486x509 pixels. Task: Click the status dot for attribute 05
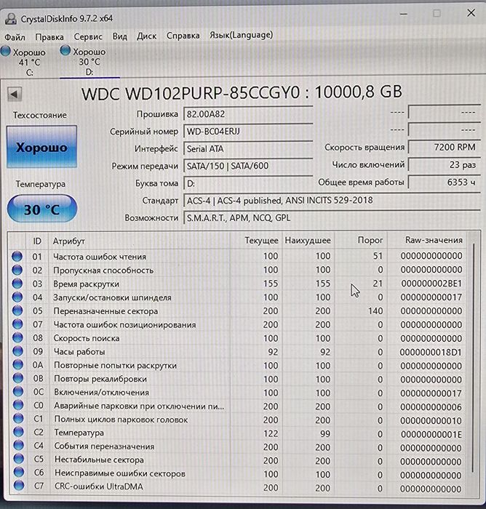pyautogui.click(x=17, y=310)
